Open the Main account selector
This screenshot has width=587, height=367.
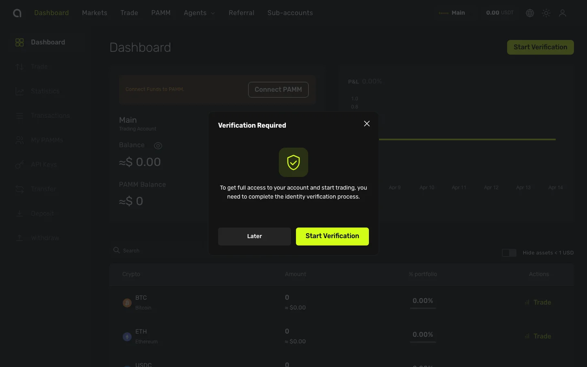point(452,13)
